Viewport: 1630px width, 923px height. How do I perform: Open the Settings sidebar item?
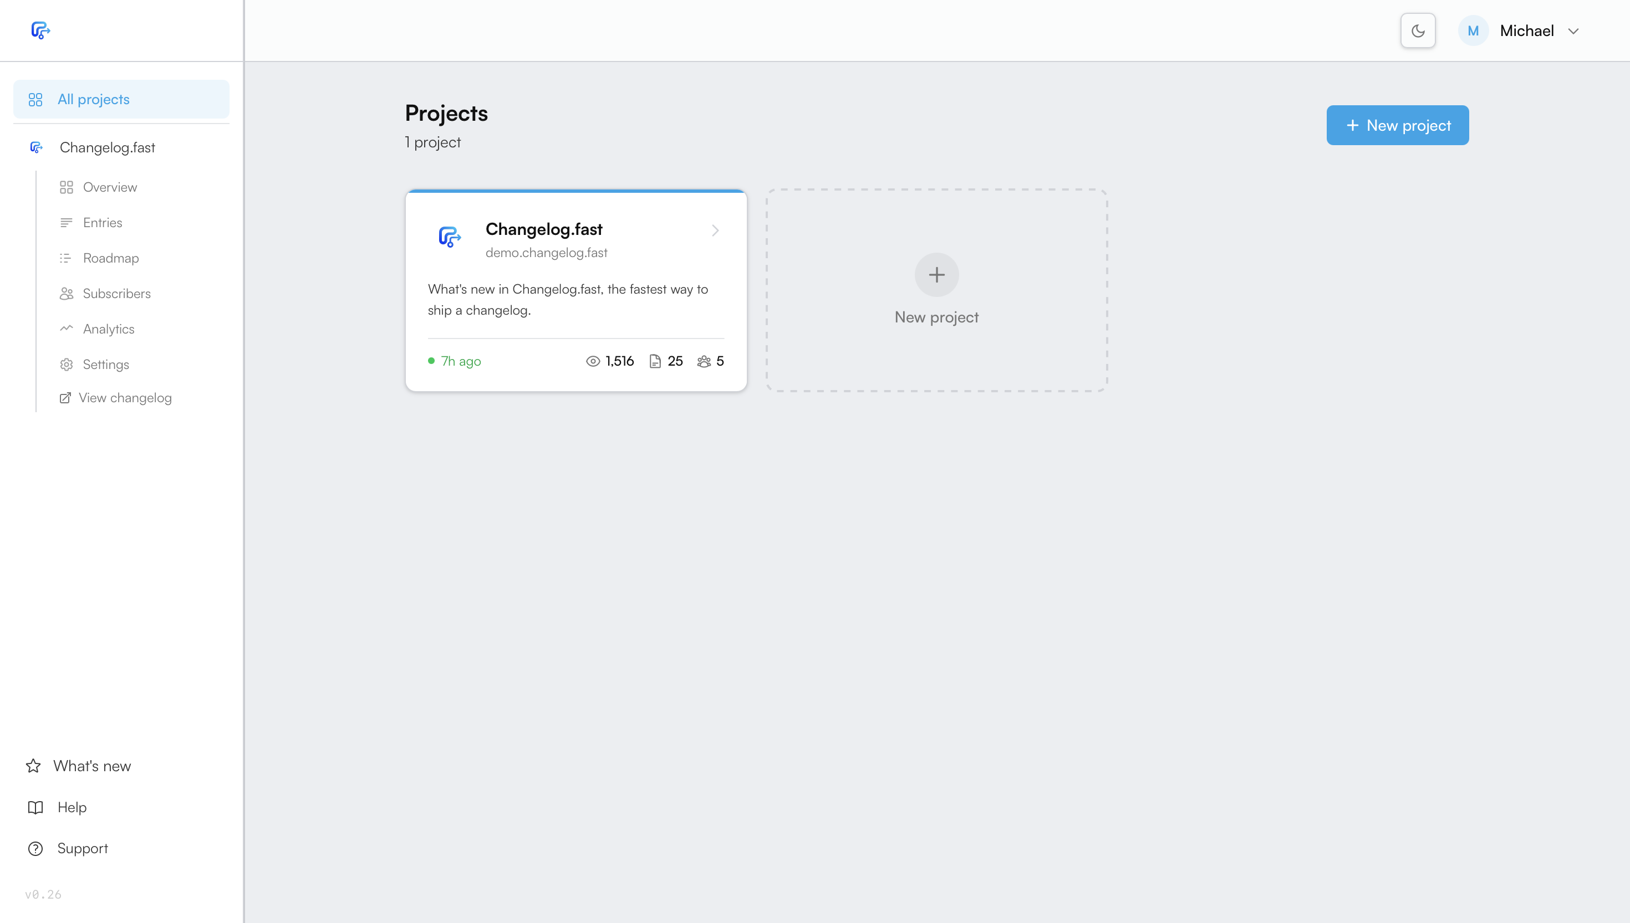105,365
